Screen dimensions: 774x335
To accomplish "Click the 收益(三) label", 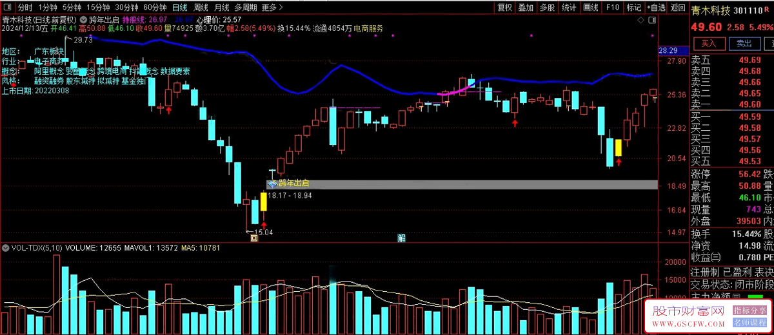I will point(707,258).
